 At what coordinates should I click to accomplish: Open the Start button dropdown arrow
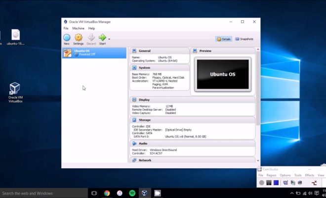109,39
